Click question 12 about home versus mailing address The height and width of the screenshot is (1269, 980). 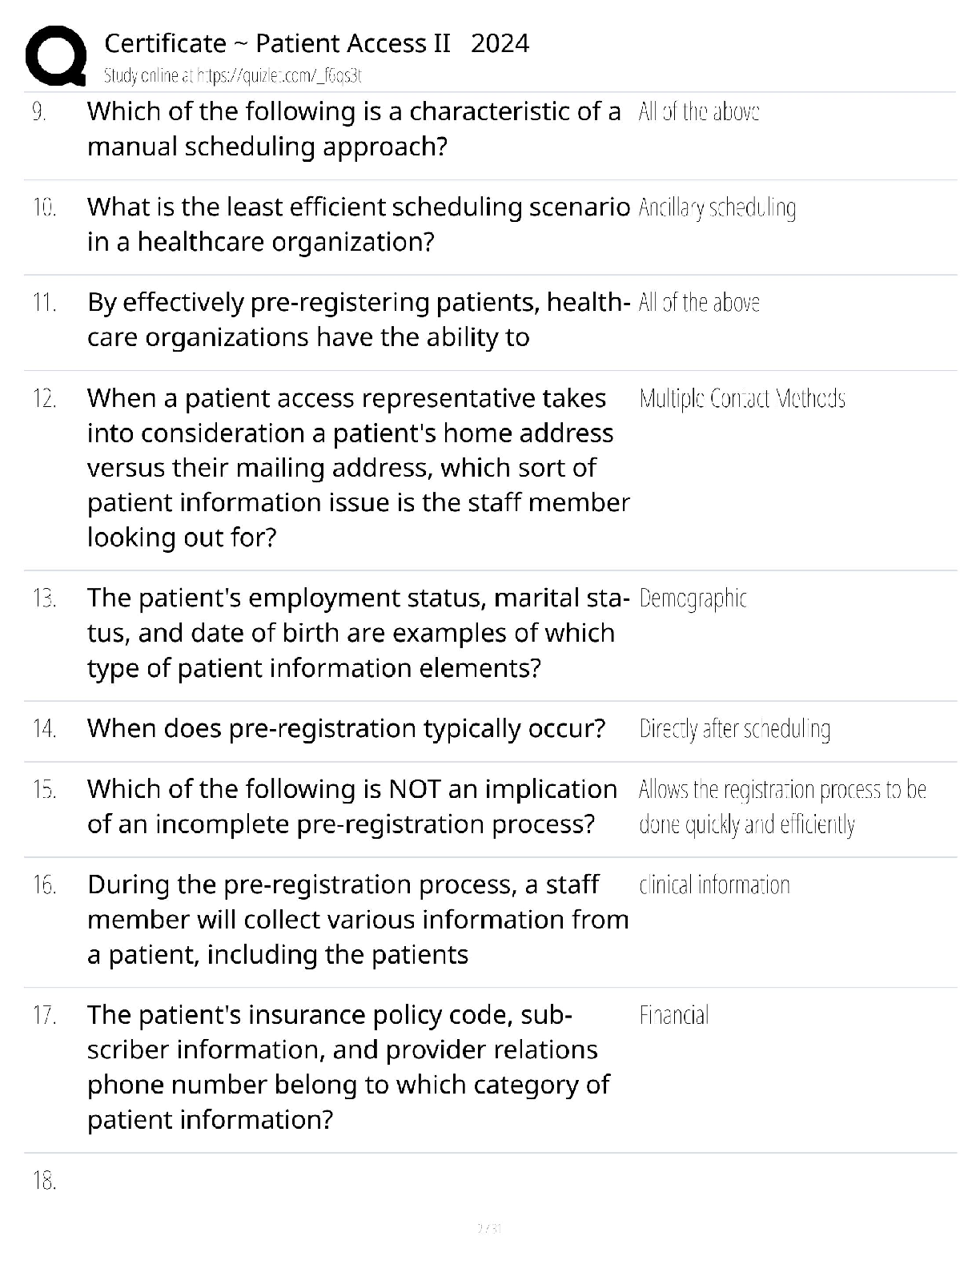coord(359,468)
